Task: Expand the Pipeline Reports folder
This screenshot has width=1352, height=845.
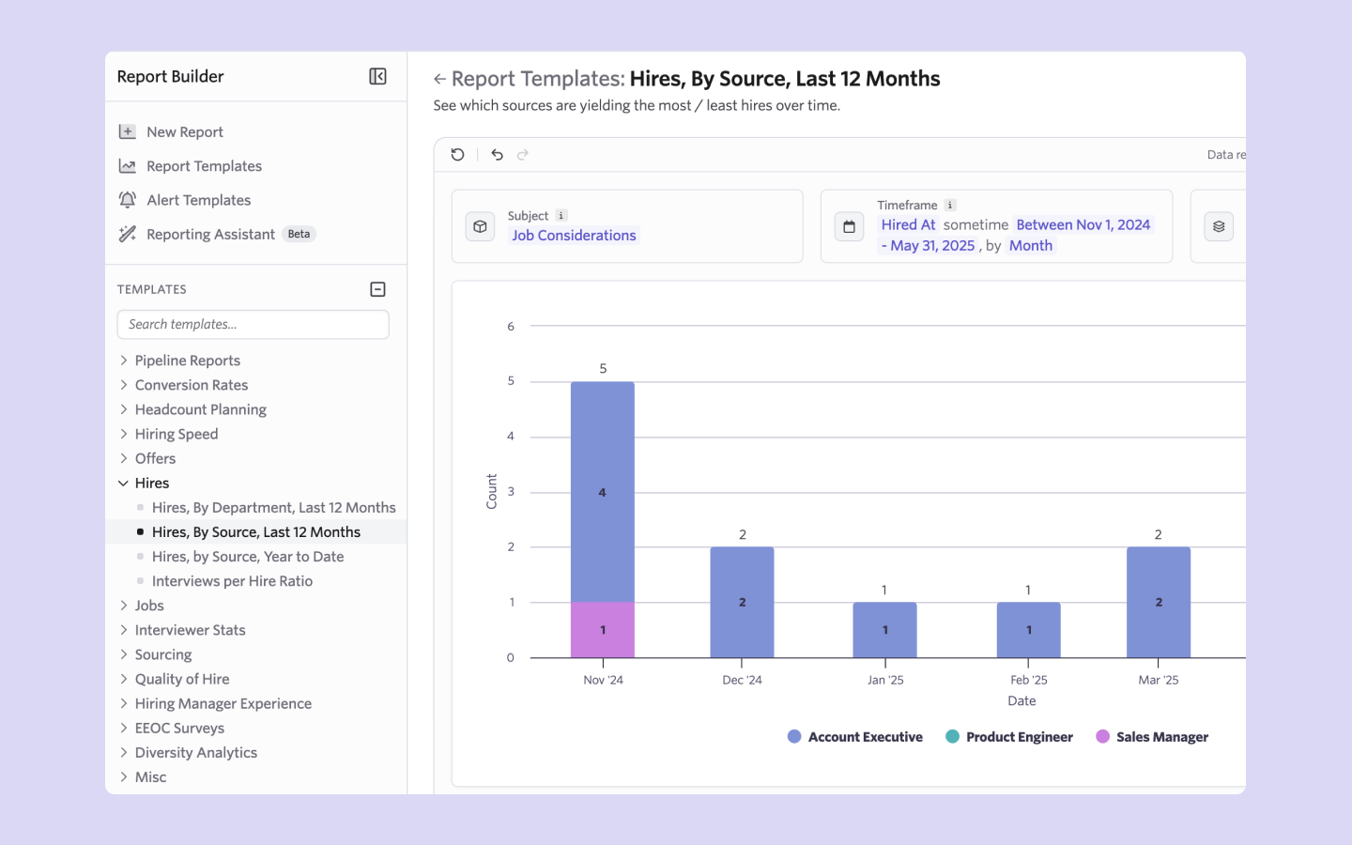Action: point(187,361)
